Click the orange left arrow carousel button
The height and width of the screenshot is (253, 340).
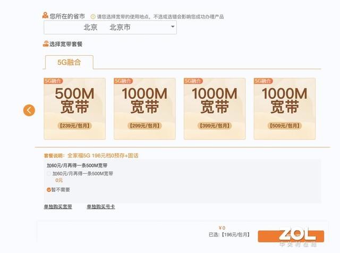click(29, 110)
